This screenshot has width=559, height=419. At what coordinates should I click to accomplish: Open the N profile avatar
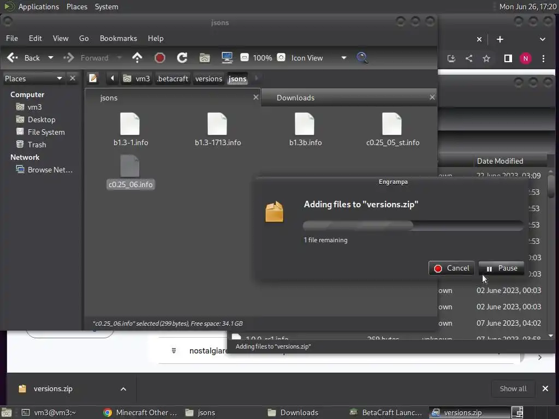[526, 58]
